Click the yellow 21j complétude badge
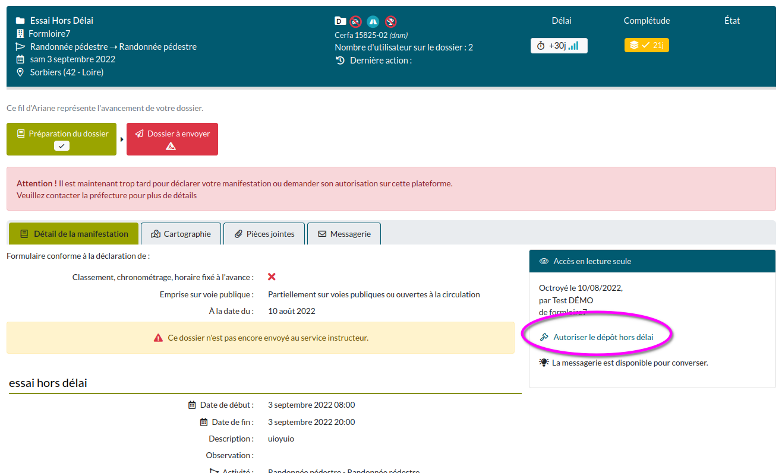Image resolution: width=782 pixels, height=473 pixels. tap(647, 45)
